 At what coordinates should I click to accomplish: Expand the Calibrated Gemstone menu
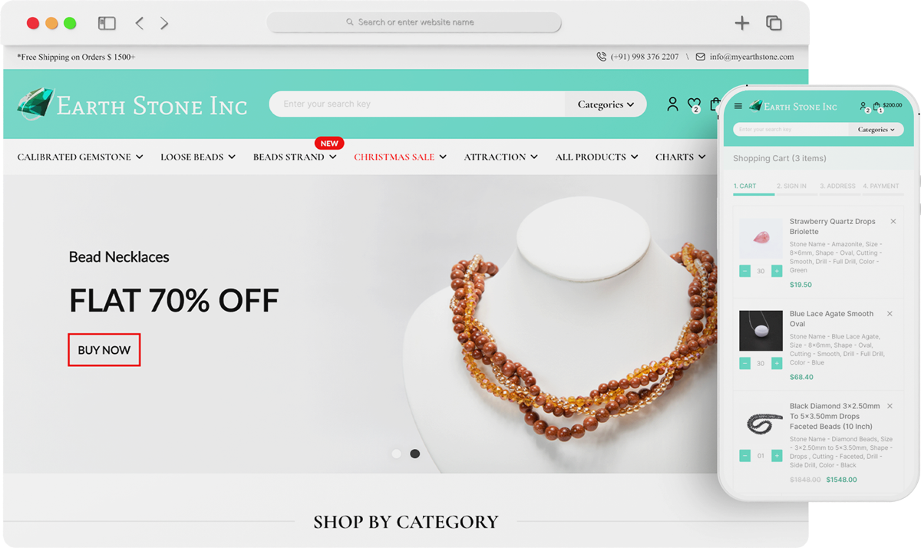coord(81,157)
